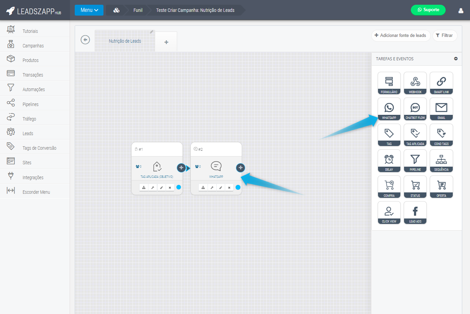Click plus connector on WhatsApp node #2
This screenshot has width=470, height=314.
click(240, 167)
